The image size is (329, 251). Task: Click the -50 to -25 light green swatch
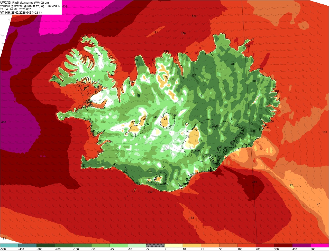(118, 245)
